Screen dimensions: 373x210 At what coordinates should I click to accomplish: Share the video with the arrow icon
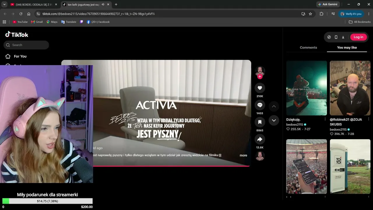pyautogui.click(x=260, y=139)
